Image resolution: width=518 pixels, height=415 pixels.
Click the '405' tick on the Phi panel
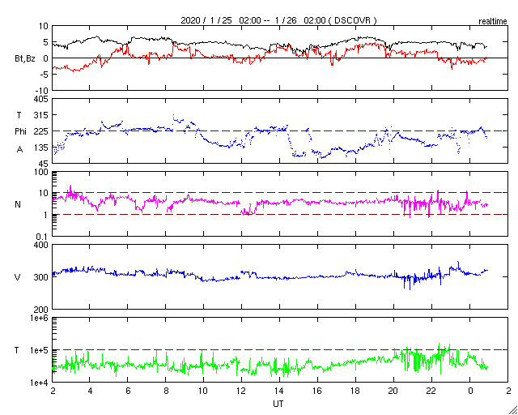click(41, 99)
